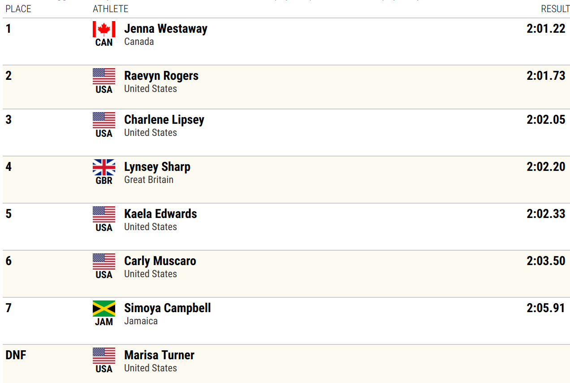Screen dimensions: 570x383
Task: Click the Canada flag icon beside Jenna Westaway
Action: [x=104, y=29]
